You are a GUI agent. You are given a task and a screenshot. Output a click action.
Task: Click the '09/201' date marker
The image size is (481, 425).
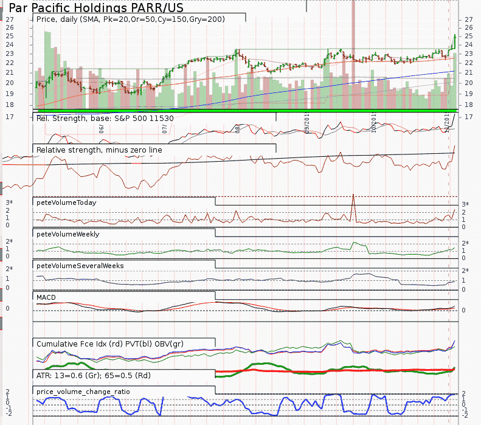[307, 123]
